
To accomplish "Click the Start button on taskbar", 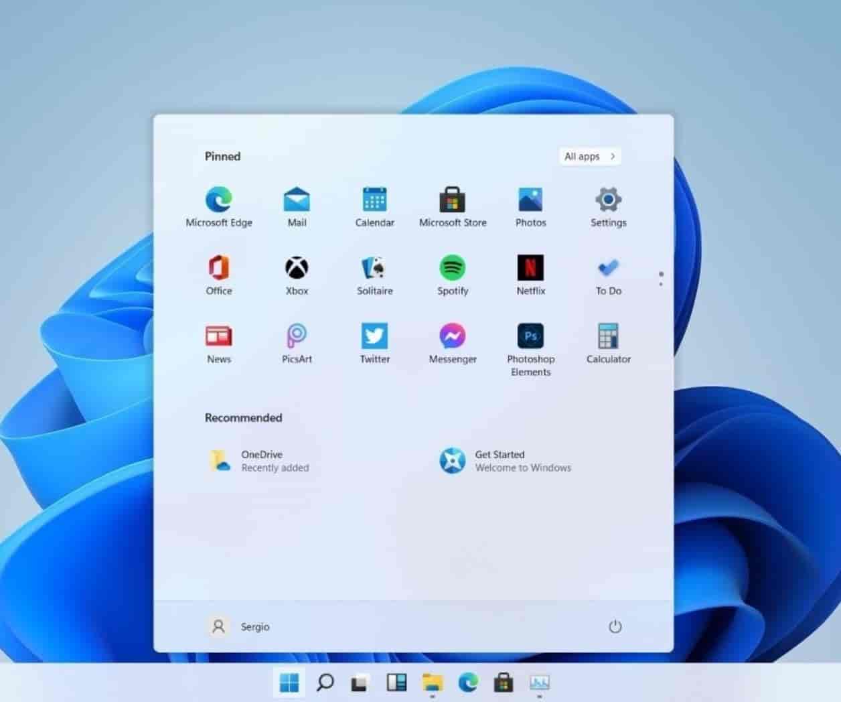I will [x=289, y=683].
